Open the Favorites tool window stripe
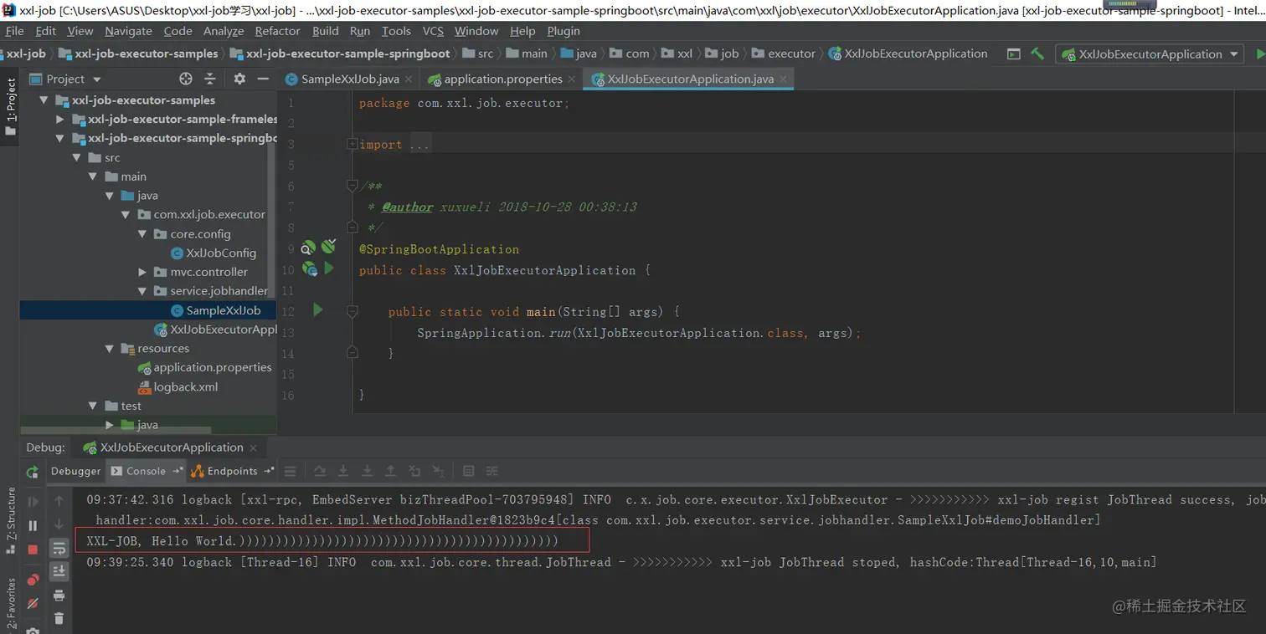This screenshot has height=634, width=1266. 11,604
